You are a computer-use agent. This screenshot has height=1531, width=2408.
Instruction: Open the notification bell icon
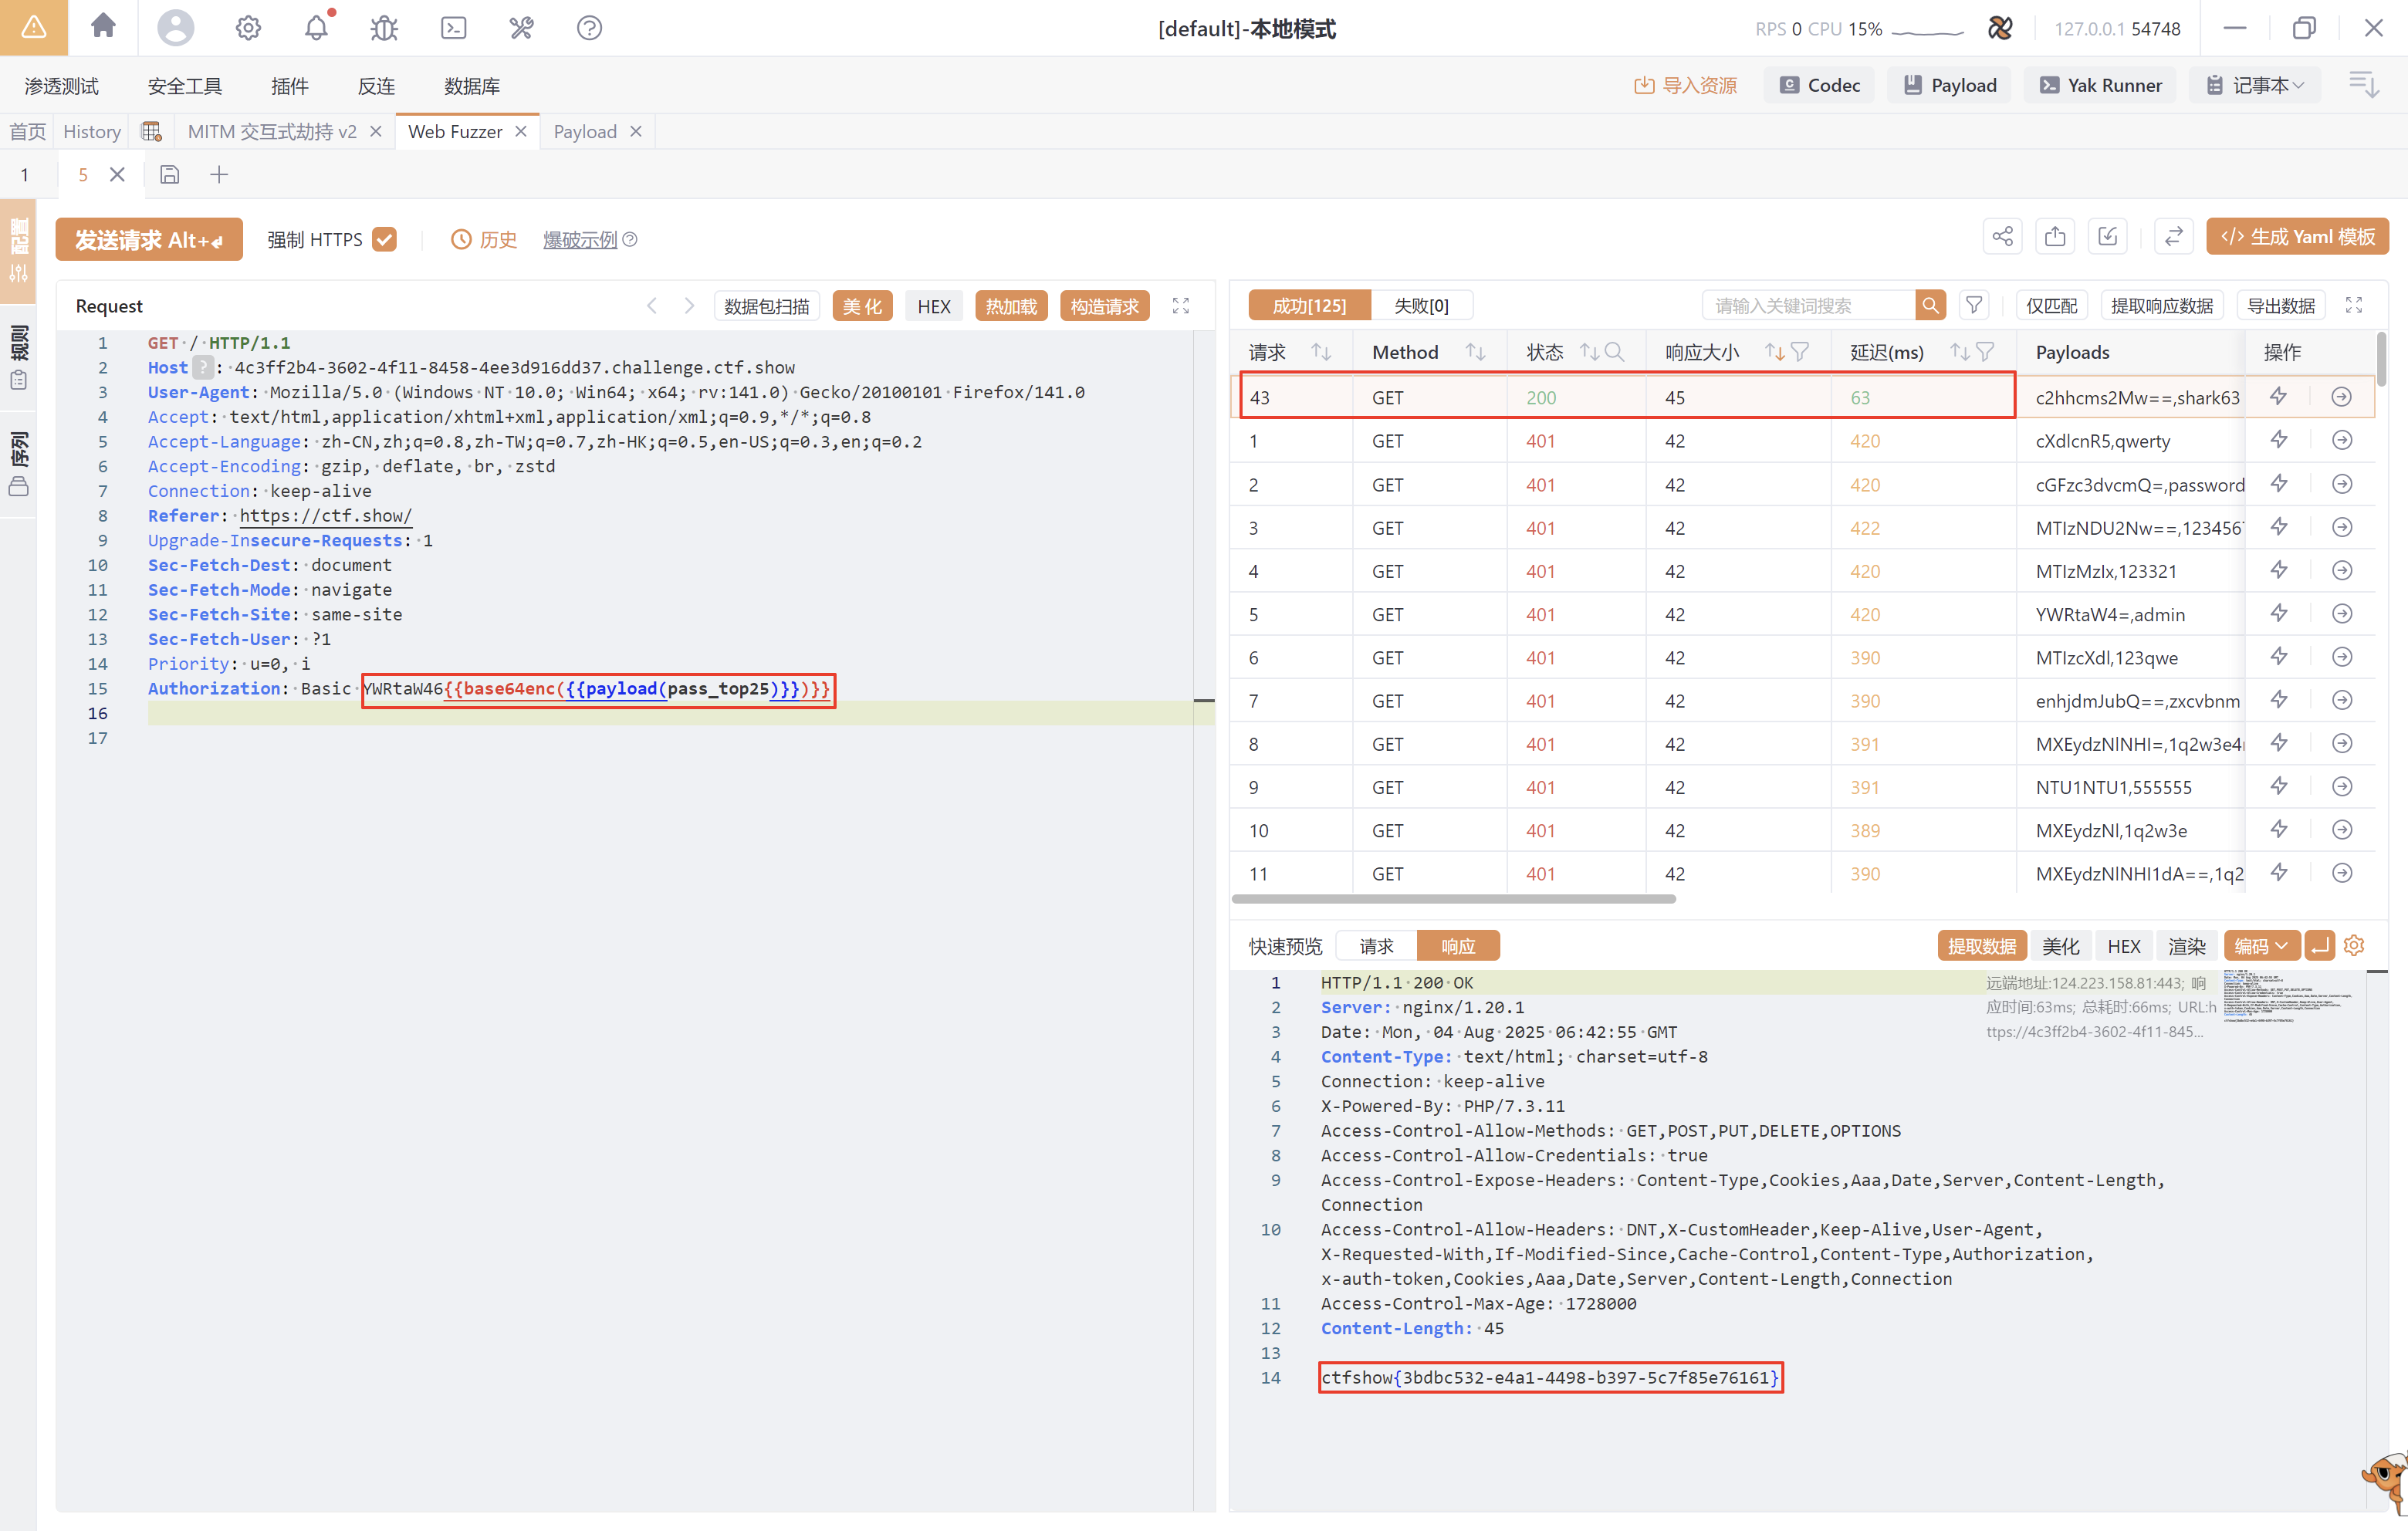point(316,27)
